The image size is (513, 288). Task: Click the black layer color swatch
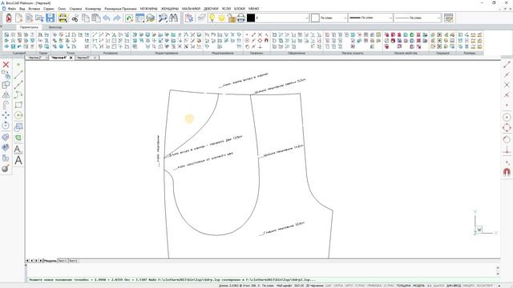pos(251,18)
